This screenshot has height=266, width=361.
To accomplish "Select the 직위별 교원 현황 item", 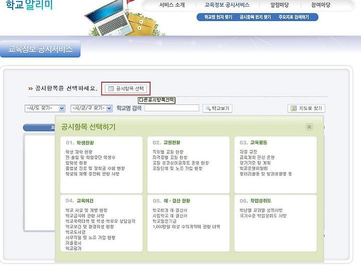I will (168, 152).
